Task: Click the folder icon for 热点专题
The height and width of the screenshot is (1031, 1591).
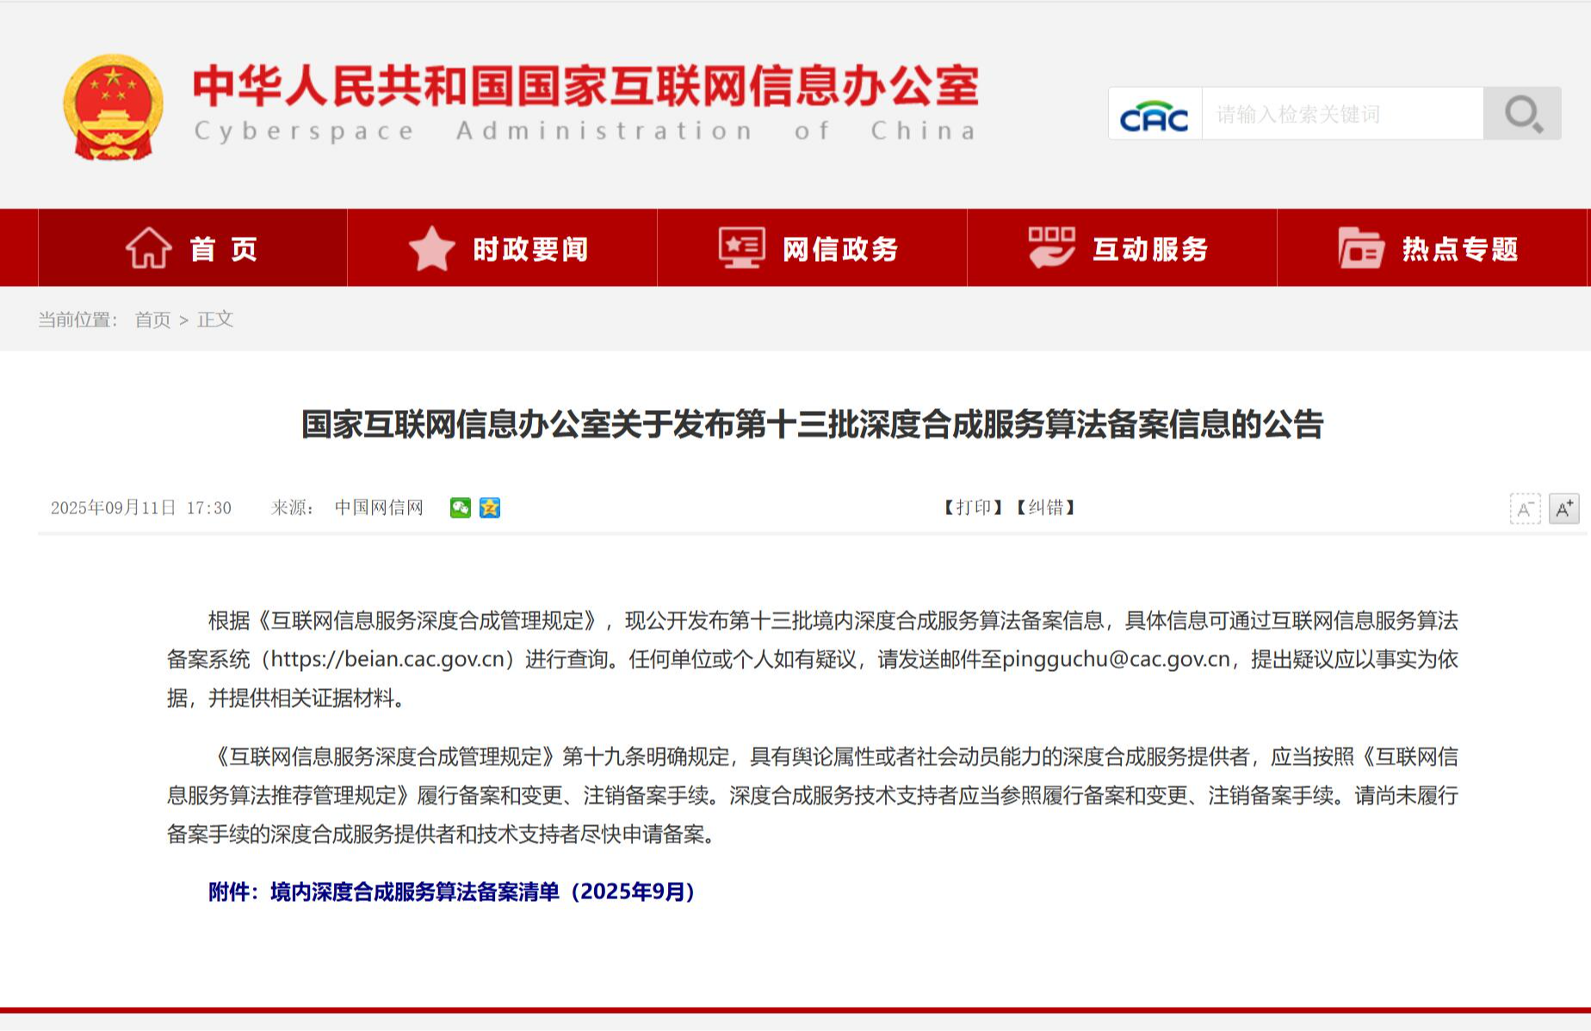Action: (x=1360, y=248)
